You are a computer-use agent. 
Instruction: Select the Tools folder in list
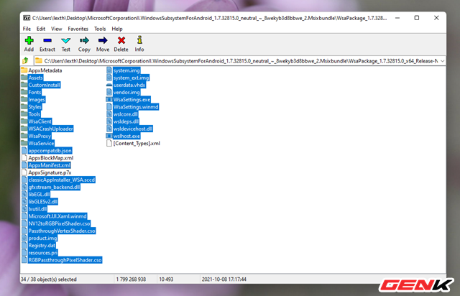pyautogui.click(x=31, y=114)
